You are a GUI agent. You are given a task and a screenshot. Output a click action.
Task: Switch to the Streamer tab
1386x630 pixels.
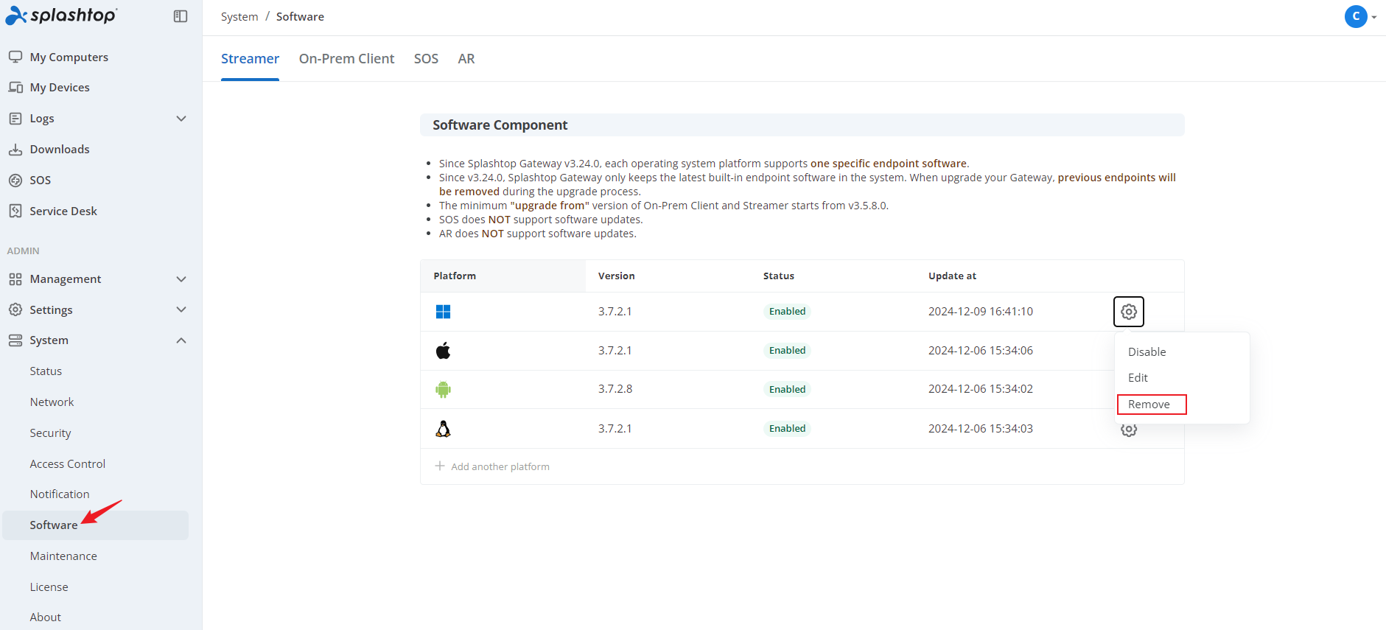(x=250, y=59)
